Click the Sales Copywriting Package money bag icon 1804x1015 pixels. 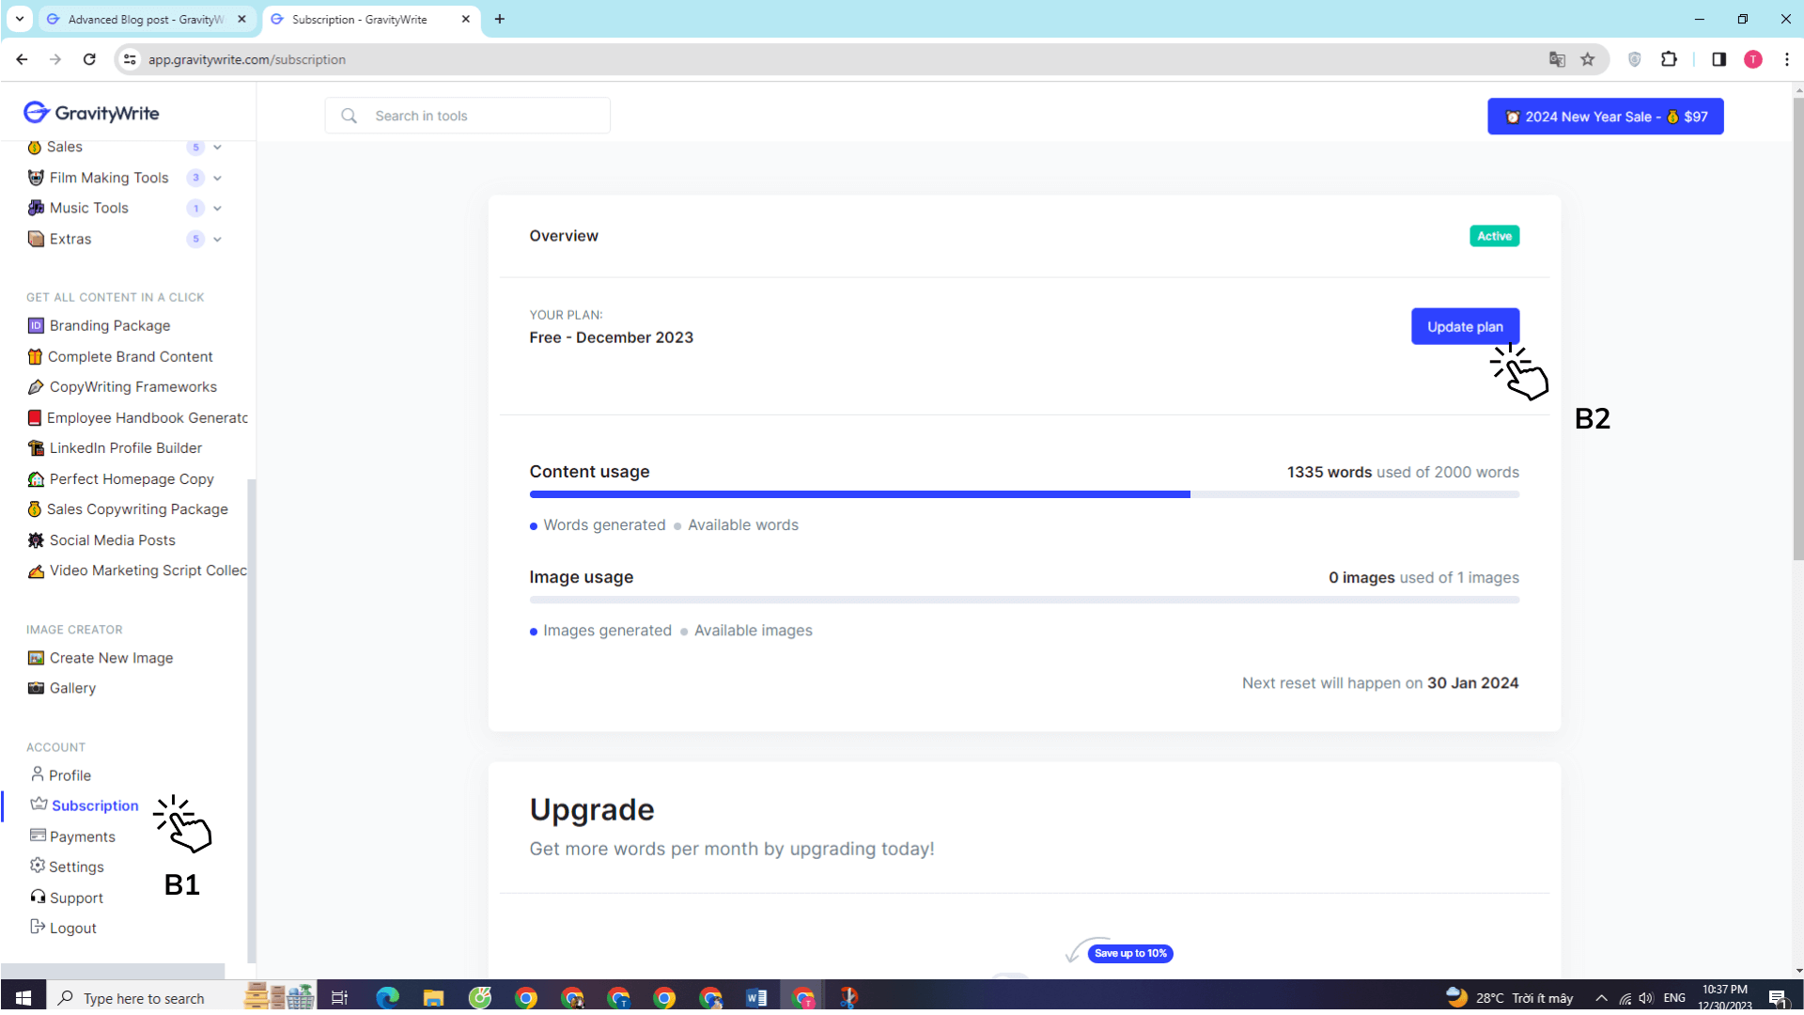(x=35, y=508)
